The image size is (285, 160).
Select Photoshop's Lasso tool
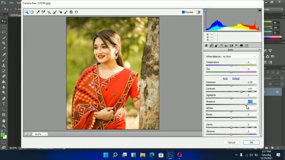tap(4, 32)
